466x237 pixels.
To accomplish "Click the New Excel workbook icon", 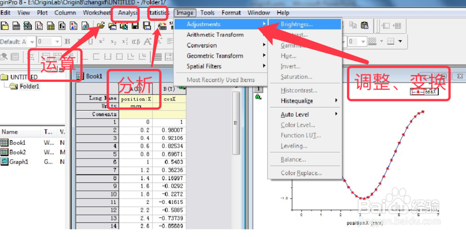I will click(x=27, y=26).
